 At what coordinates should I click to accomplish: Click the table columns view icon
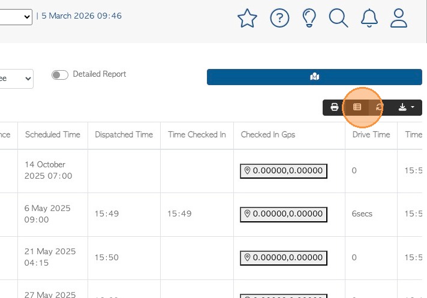(x=357, y=107)
